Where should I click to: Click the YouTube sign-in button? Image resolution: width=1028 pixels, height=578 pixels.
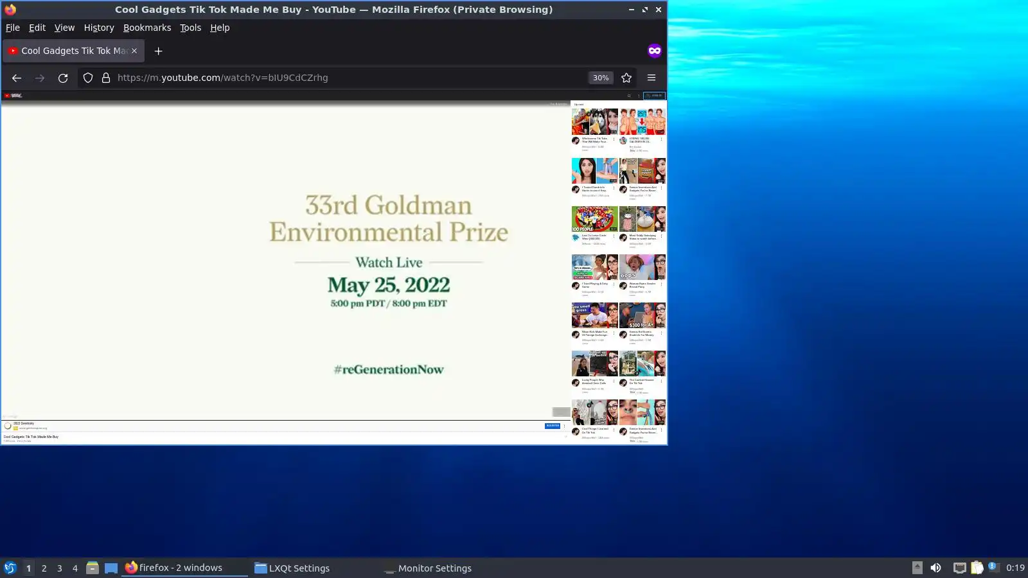[655, 96]
